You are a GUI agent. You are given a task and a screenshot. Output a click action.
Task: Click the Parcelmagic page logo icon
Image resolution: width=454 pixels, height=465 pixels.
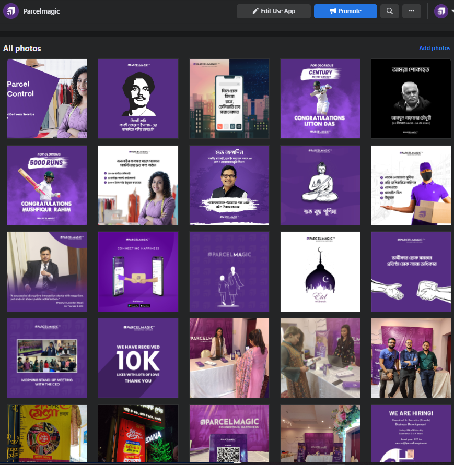pos(11,11)
